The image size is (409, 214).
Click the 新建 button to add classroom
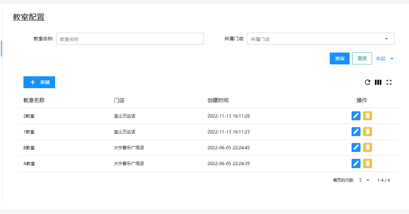point(39,82)
